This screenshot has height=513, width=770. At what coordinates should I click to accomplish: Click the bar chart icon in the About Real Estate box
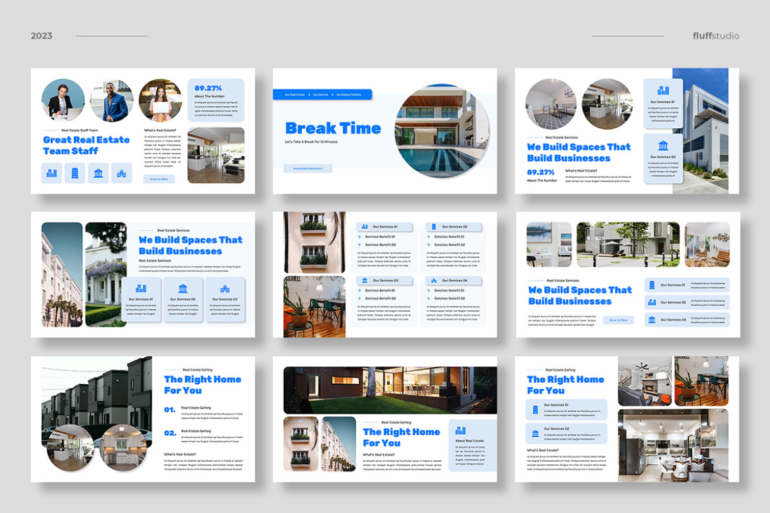460,431
